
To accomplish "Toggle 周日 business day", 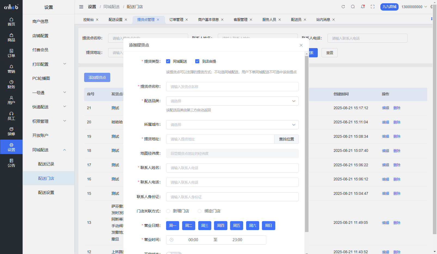I will tap(269, 225).
